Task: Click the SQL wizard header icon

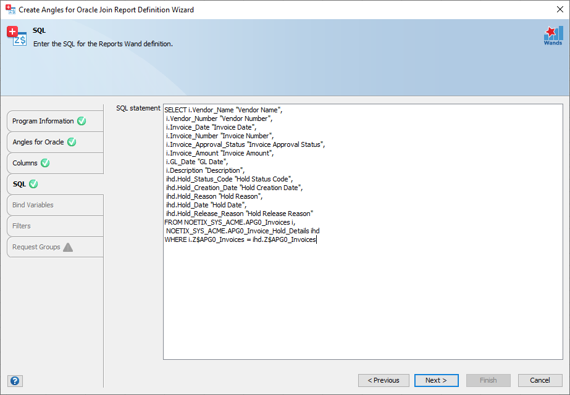Action: click(x=17, y=36)
